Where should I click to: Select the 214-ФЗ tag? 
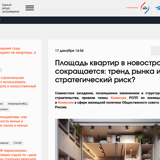[18, 143]
